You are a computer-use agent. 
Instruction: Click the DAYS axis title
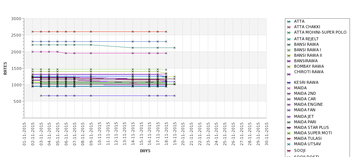[x=145, y=151]
